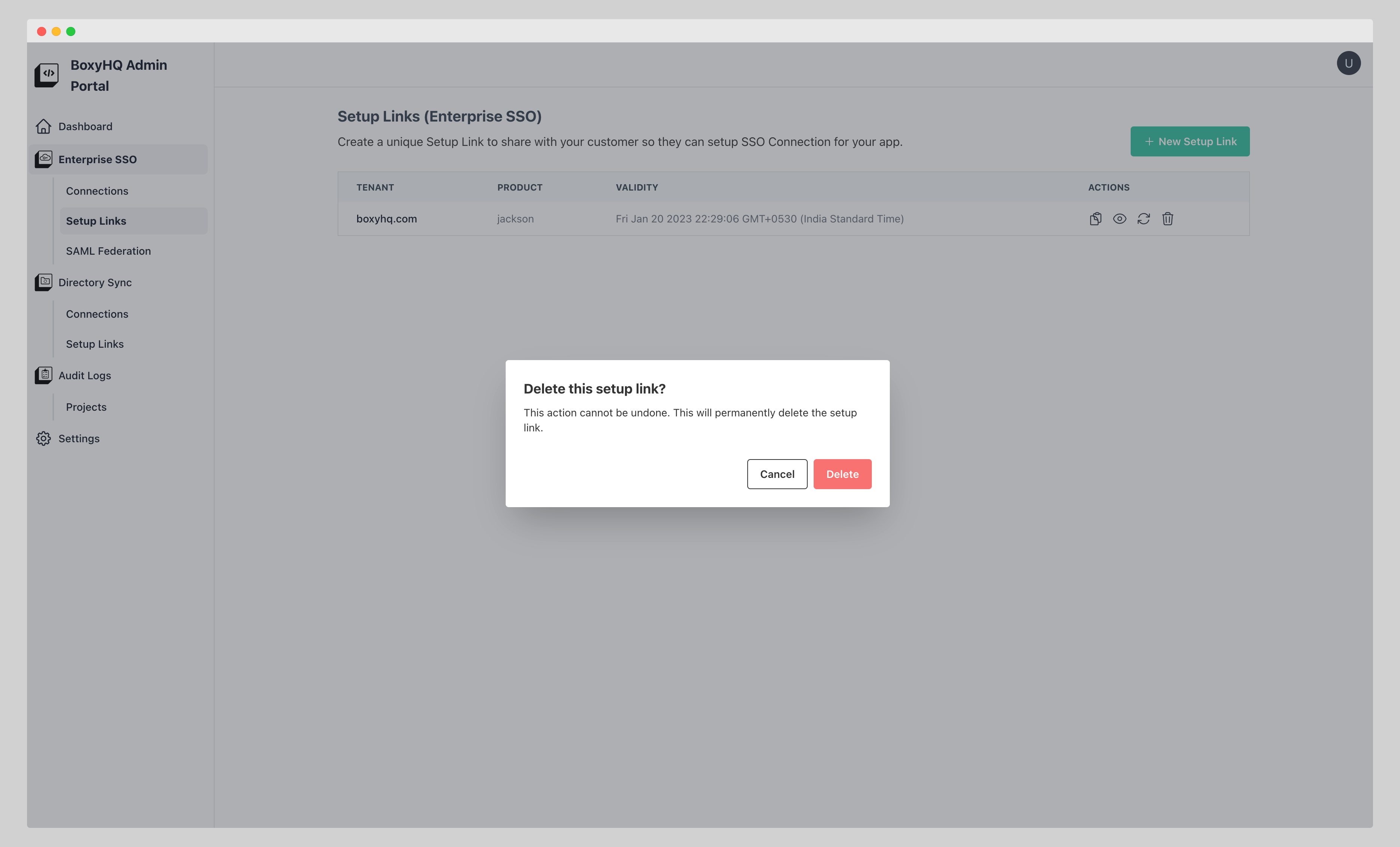Open the user avatar menu
The height and width of the screenshot is (847, 1400).
click(x=1348, y=63)
